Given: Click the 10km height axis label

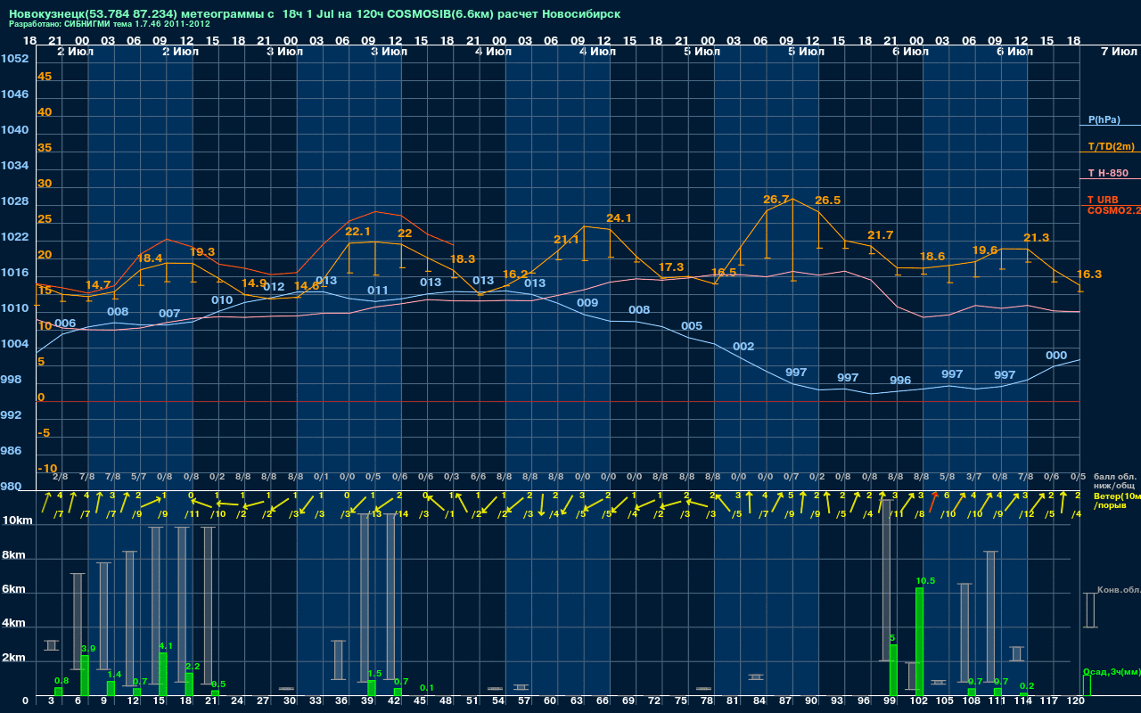Looking at the screenshot, I should coord(18,521).
